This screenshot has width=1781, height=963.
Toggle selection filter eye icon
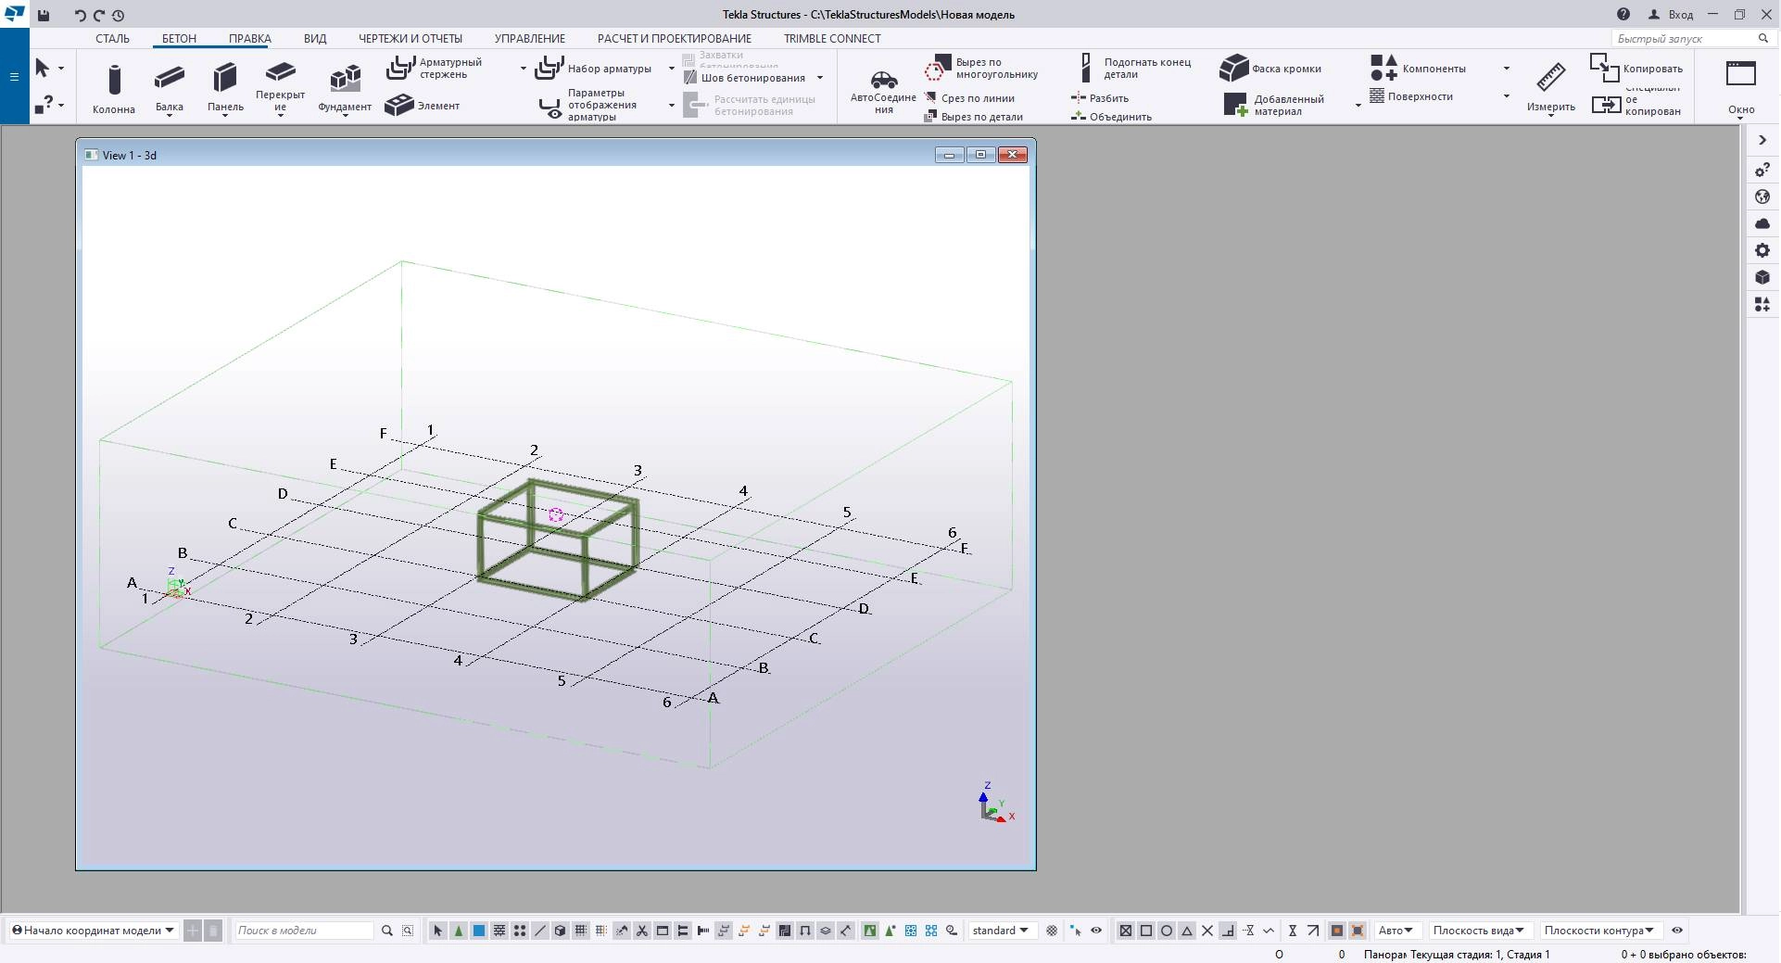coord(1096,931)
